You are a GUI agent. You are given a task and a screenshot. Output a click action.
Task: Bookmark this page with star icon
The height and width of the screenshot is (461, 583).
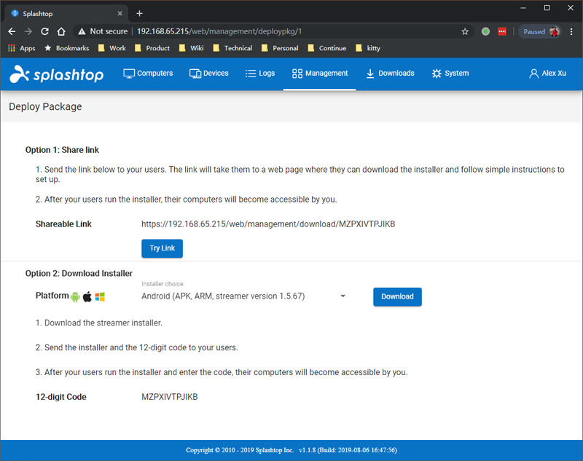(465, 31)
